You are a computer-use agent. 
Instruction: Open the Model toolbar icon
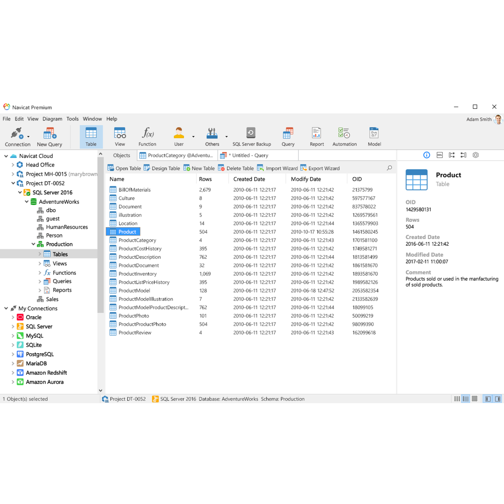point(374,137)
